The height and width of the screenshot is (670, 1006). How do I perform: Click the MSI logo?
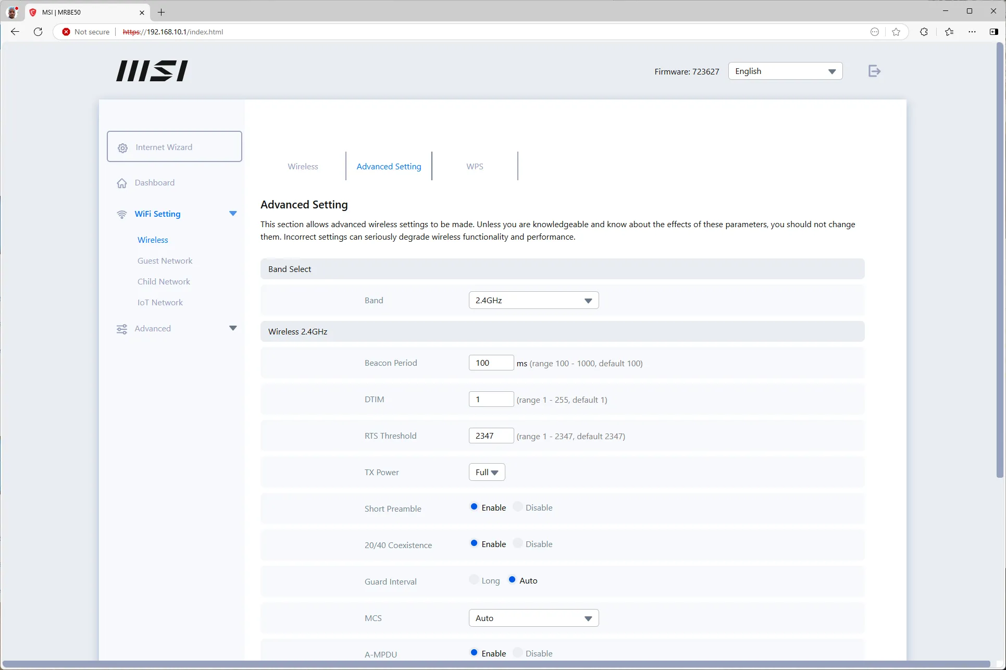[152, 71]
